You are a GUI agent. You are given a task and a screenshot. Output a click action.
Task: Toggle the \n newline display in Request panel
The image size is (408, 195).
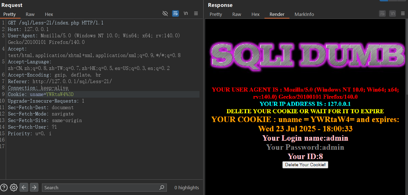click(x=186, y=13)
